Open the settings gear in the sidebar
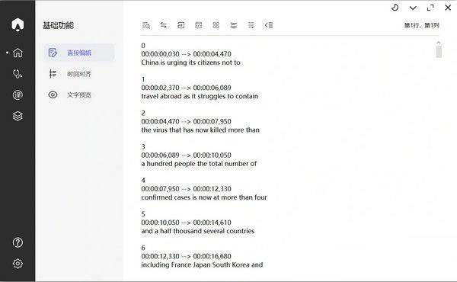 18,264
